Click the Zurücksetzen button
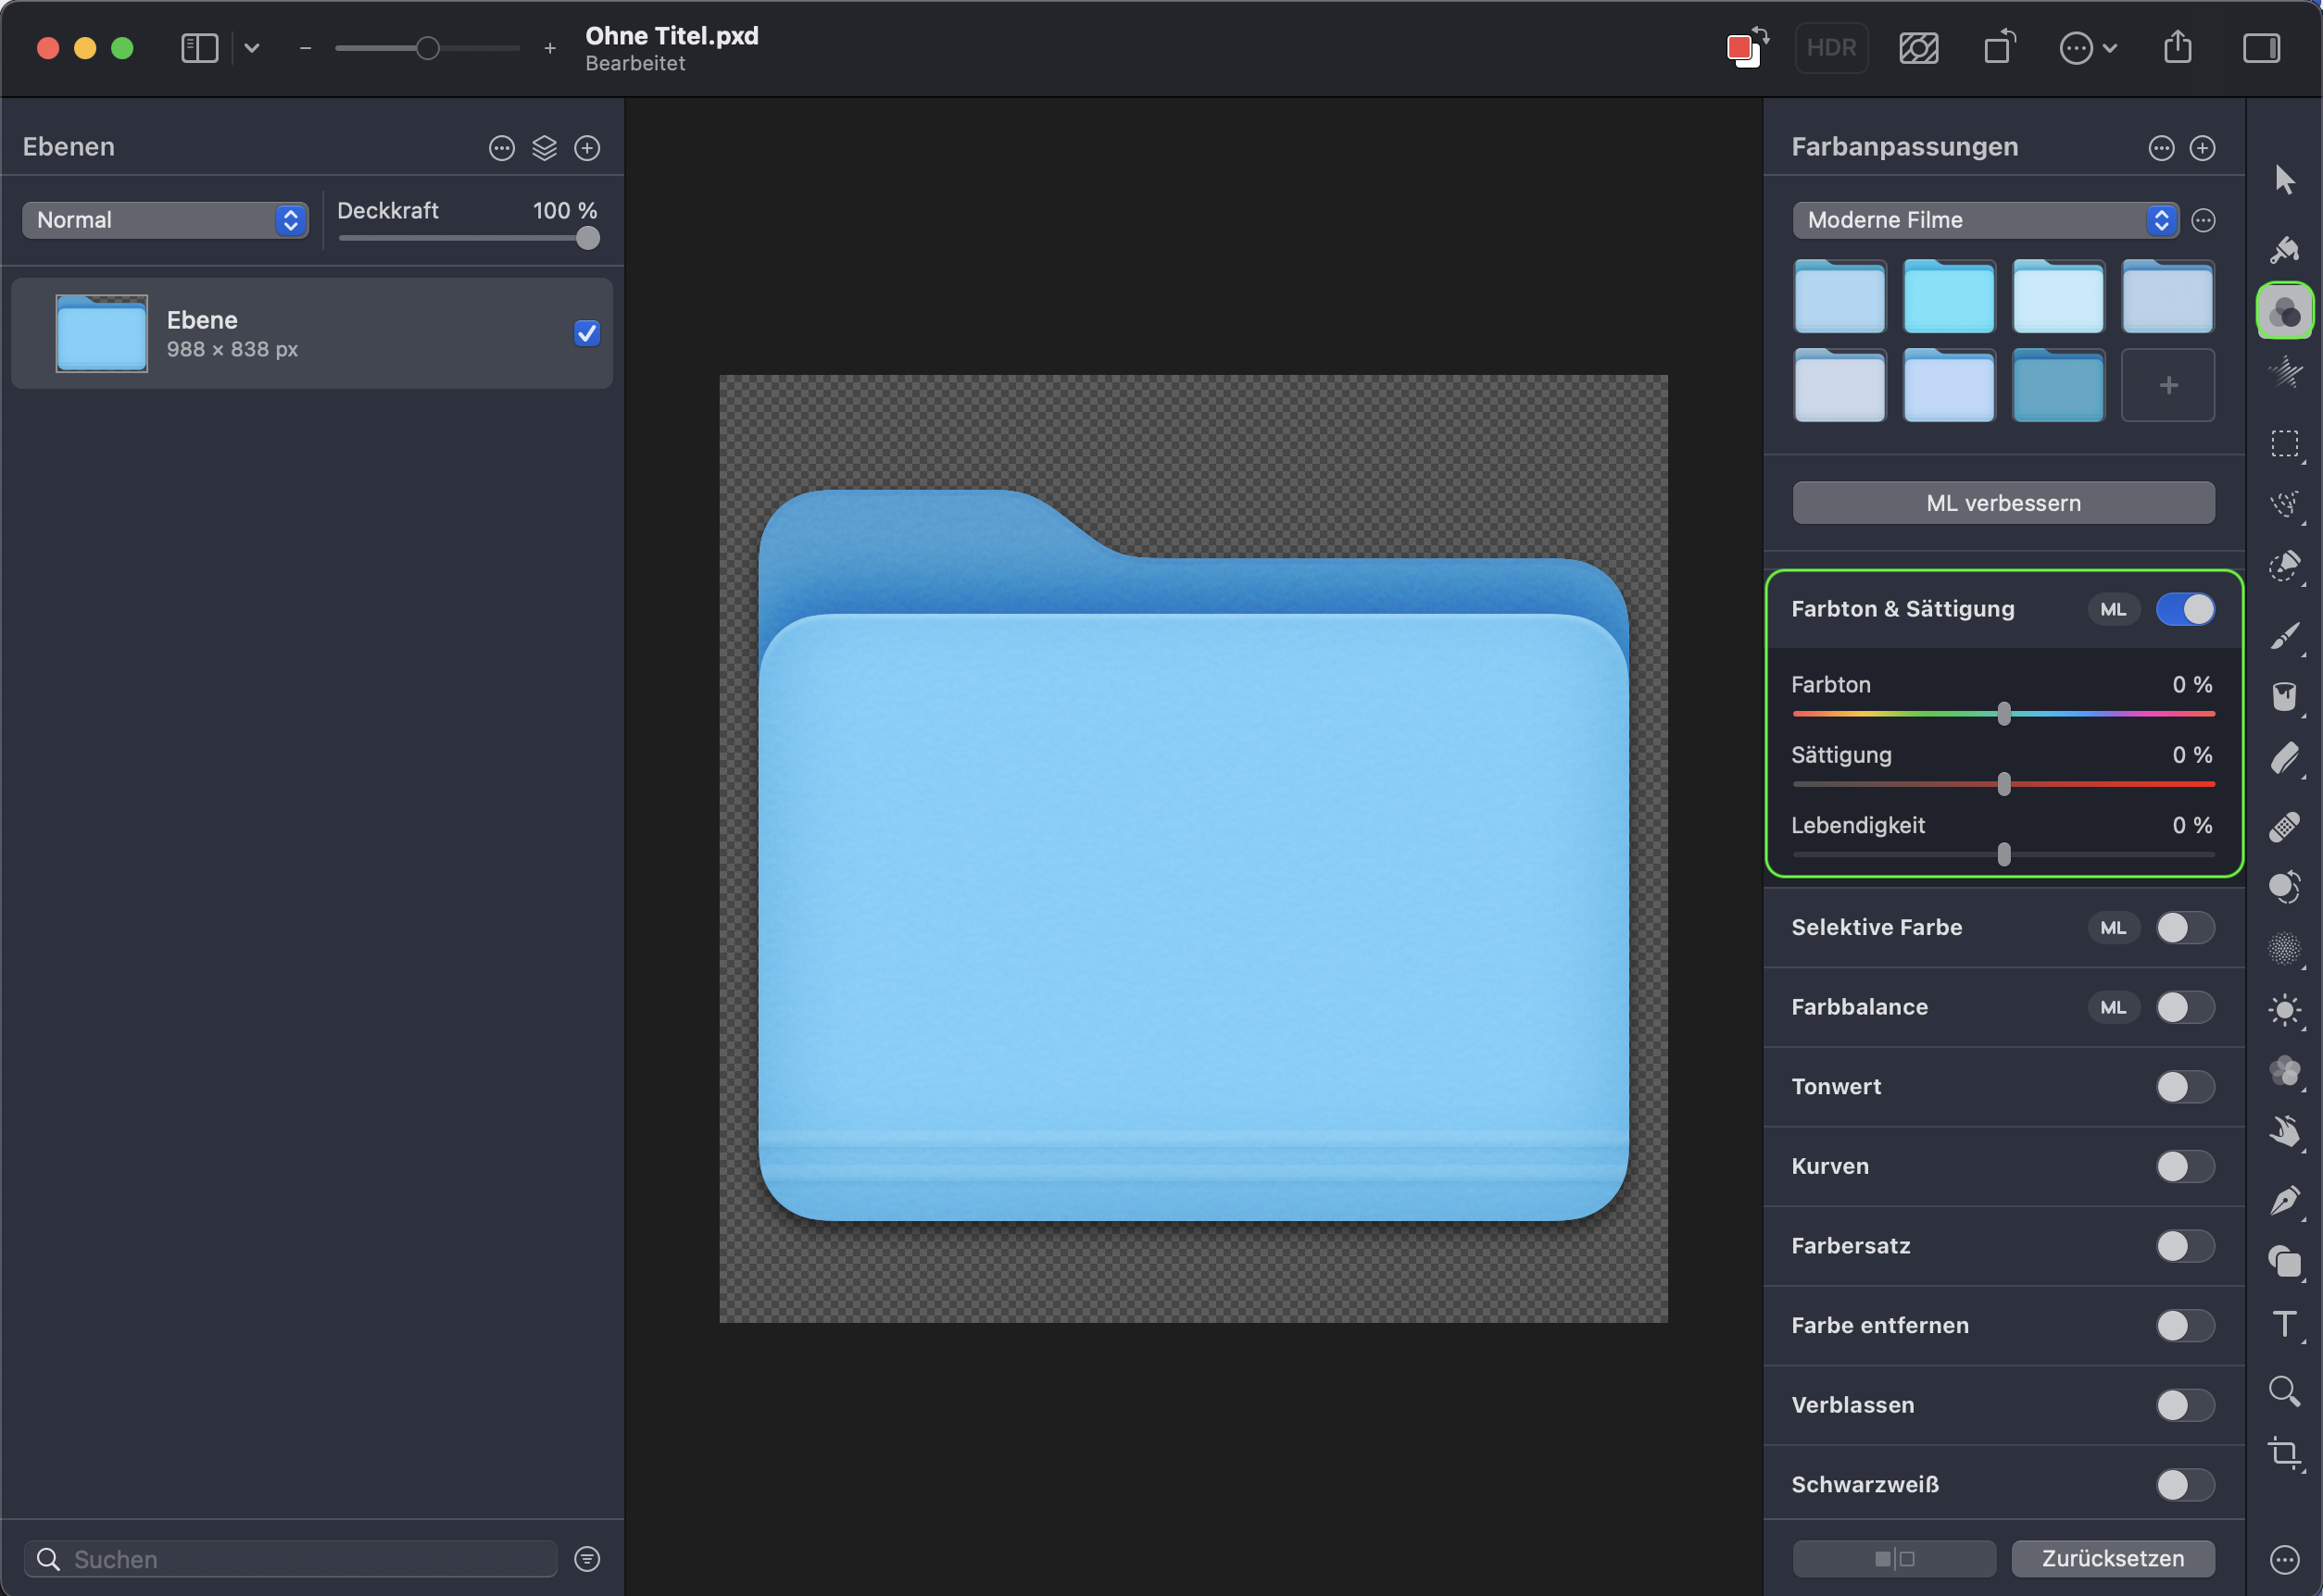Image resolution: width=2323 pixels, height=1596 pixels. click(x=2113, y=1558)
